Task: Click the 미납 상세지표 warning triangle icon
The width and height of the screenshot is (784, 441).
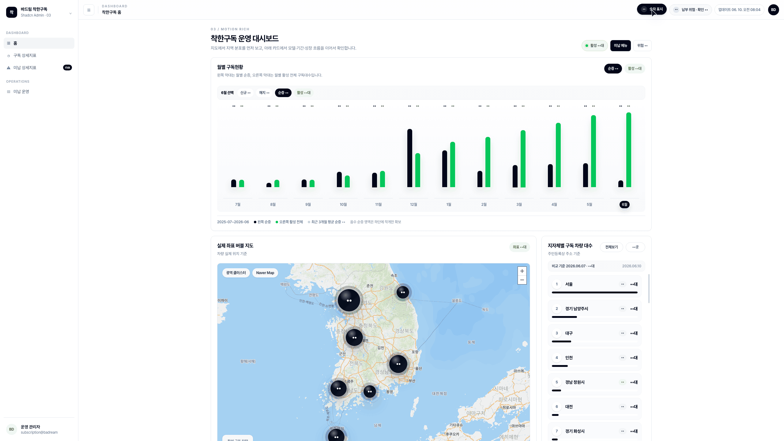Action: click(x=9, y=68)
